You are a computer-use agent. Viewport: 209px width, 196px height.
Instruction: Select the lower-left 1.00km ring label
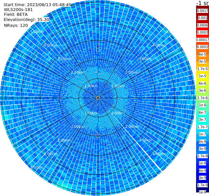pos(91,113)
